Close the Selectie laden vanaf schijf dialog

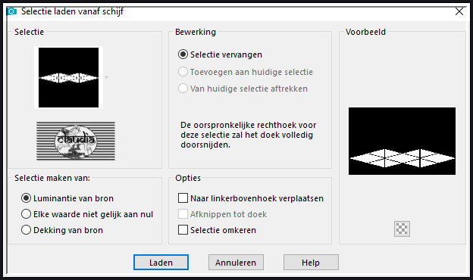459,11
